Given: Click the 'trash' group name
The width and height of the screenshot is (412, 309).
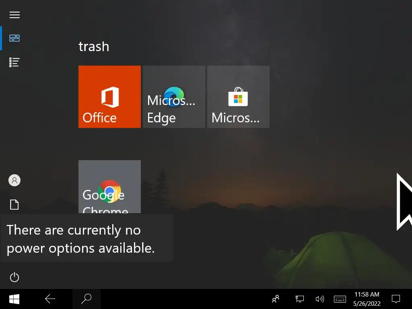Looking at the screenshot, I should 94,47.
